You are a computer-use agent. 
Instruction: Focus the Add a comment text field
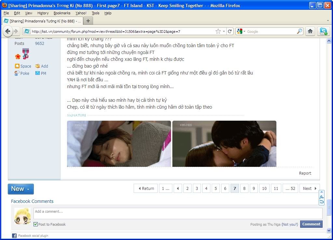(178, 213)
